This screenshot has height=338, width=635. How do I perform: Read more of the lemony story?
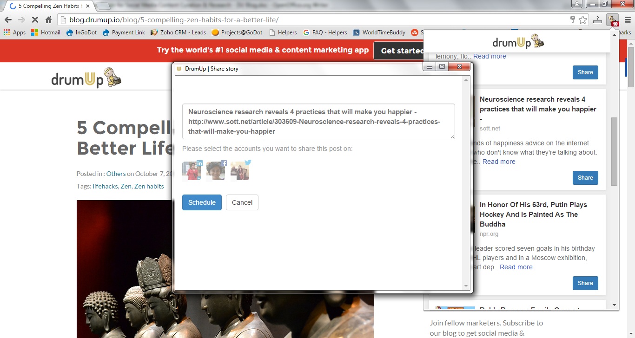pyautogui.click(x=489, y=56)
